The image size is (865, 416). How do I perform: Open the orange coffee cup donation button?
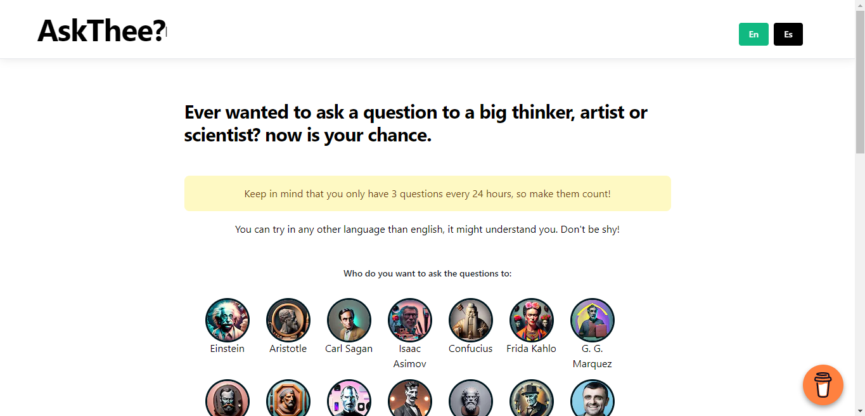(x=823, y=385)
